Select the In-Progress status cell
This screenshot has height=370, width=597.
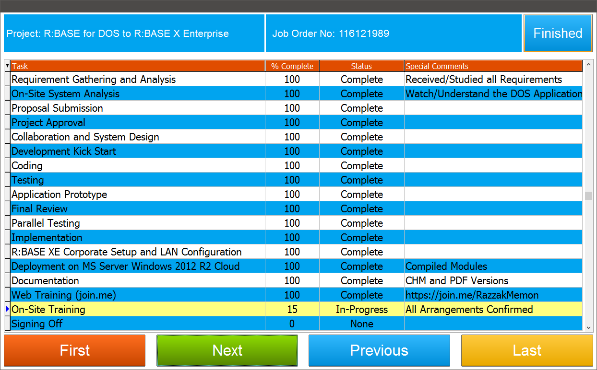pyautogui.click(x=361, y=310)
